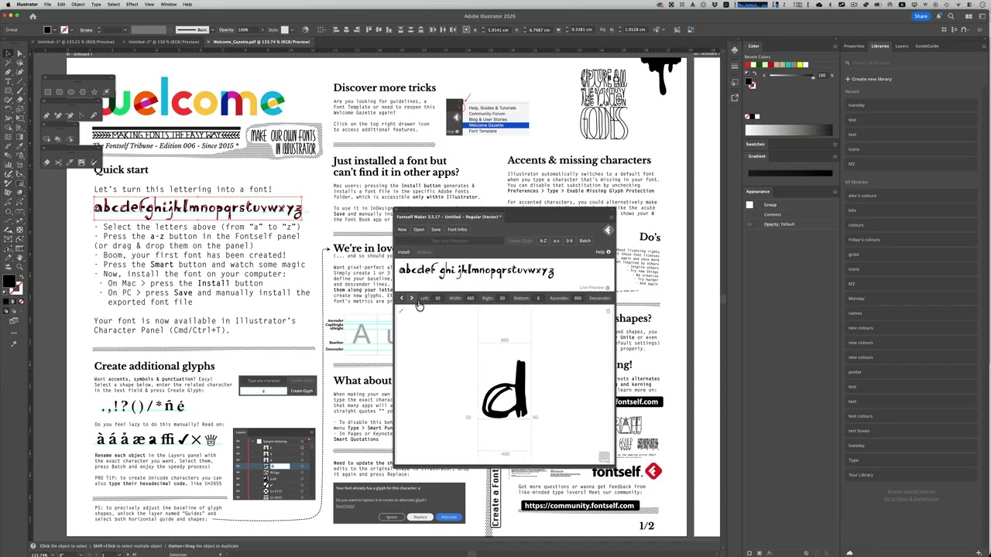Click the search icon in Libraries panel

pos(849,63)
